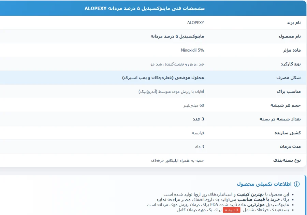307x215 pixels.
Task: Click the 'ALOPEXY' brand value cell
Action: pos(195,23)
